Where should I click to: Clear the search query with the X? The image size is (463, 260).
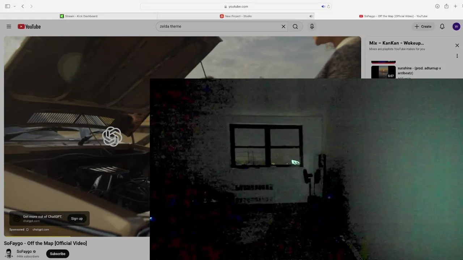pos(284,26)
